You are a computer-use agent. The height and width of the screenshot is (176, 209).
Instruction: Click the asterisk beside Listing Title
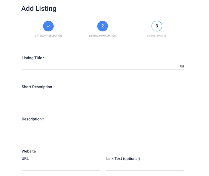44,57
